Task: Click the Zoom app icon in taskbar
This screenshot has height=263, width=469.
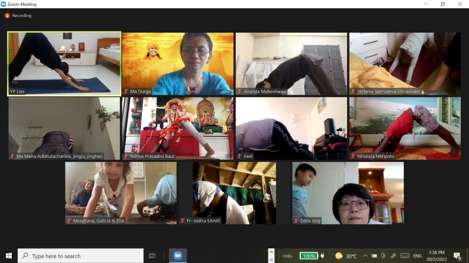Action: coord(178,255)
